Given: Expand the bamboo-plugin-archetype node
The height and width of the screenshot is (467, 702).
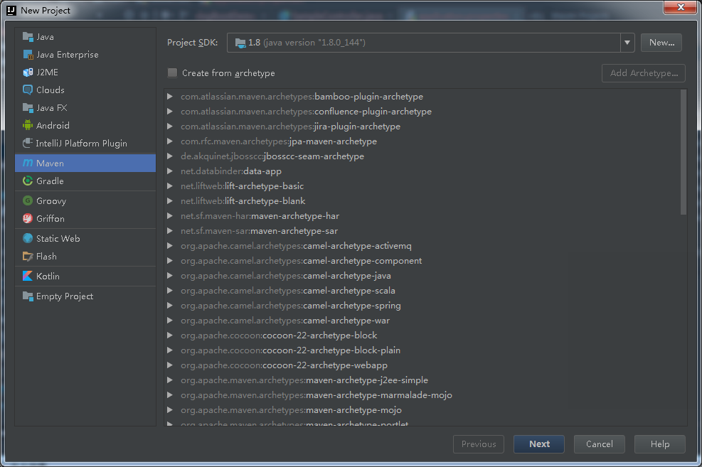Looking at the screenshot, I should (170, 97).
